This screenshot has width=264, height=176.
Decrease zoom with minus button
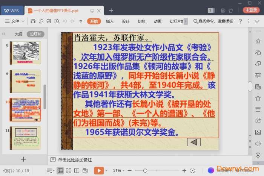point(129,171)
